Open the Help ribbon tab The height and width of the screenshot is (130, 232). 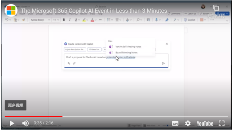click(100, 14)
